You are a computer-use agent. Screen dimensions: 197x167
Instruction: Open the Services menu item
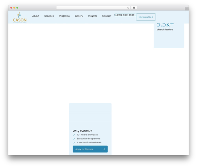(49, 16)
